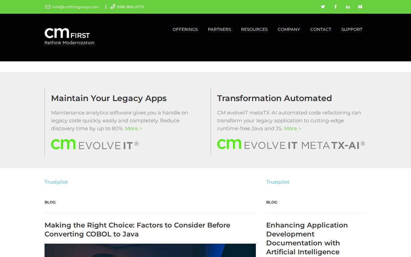The height and width of the screenshot is (257, 411).
Task: Open the YouTube social icon
Action: (x=360, y=7)
